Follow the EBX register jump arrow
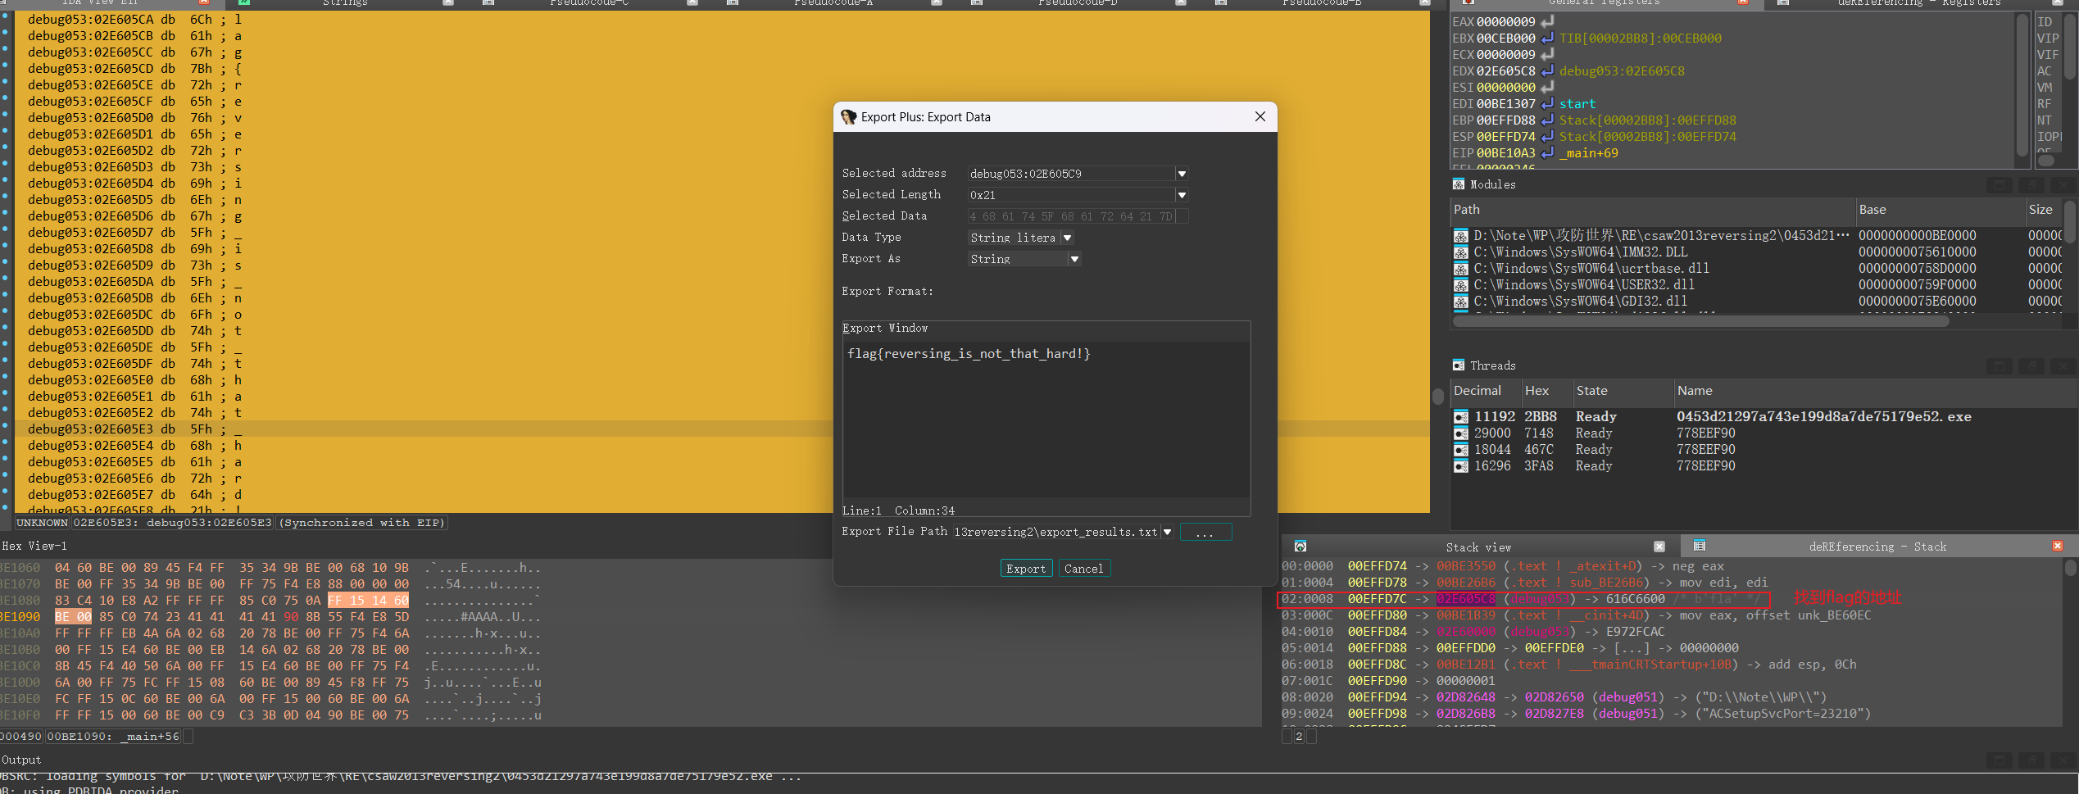 (x=1547, y=38)
